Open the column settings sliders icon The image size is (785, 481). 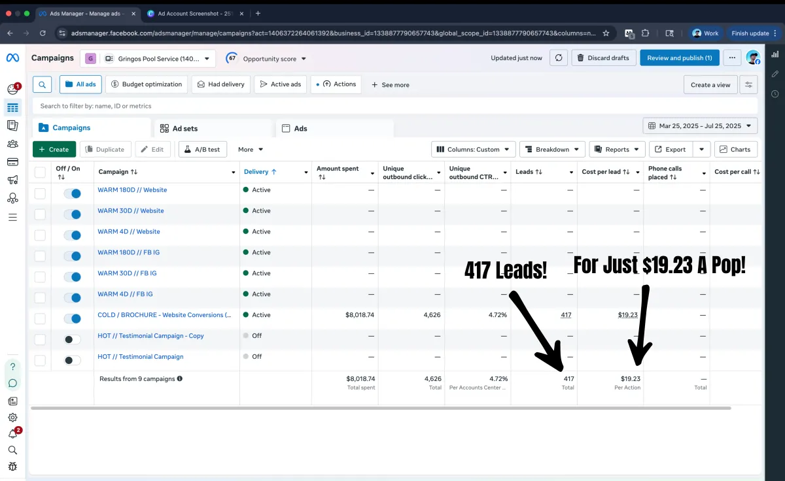pyautogui.click(x=748, y=85)
